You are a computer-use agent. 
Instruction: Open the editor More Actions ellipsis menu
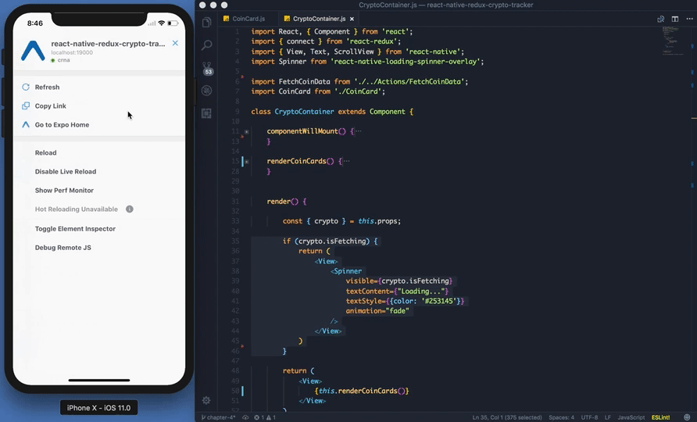click(689, 19)
